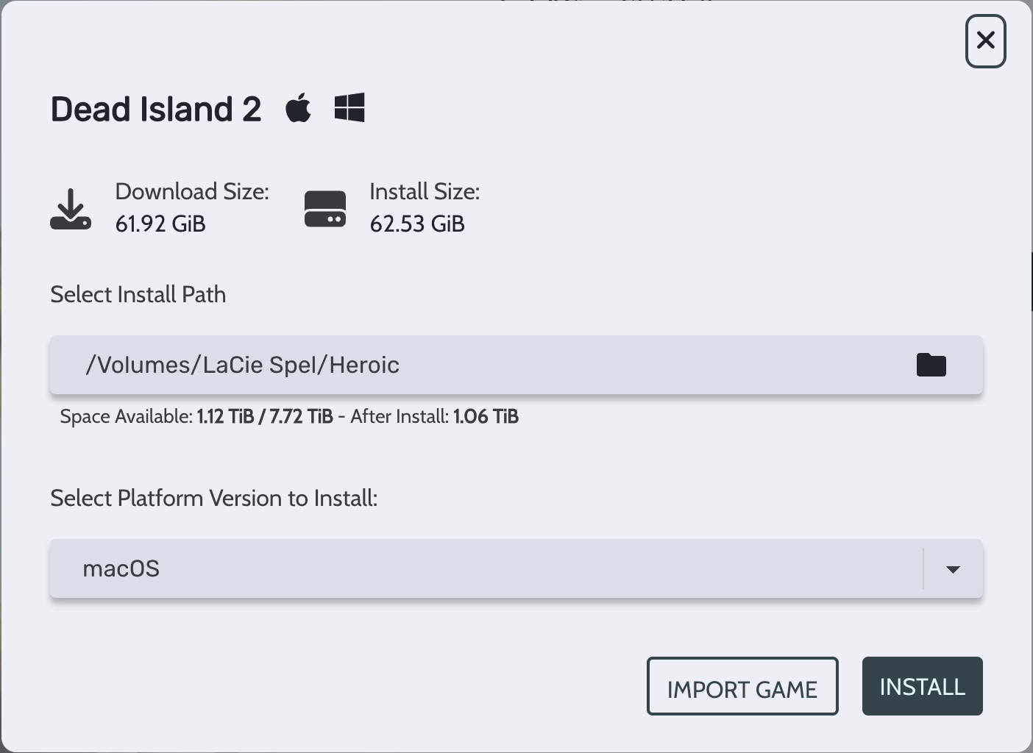
Task: Click the hard drive install size icon
Action: click(325, 210)
